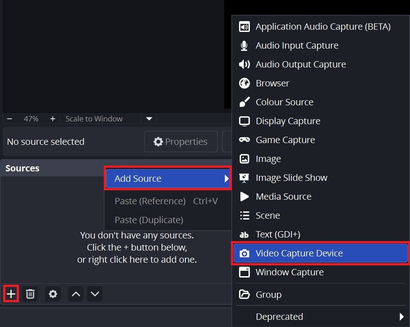Click the plus icon to add source
Viewport: 410px width, 327px height.
11,294
